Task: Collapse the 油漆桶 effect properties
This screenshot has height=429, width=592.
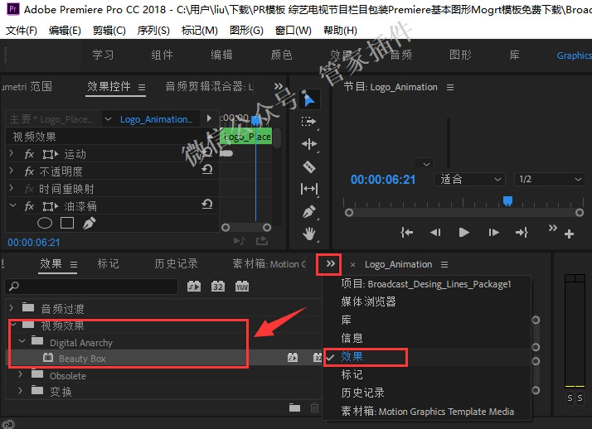Action: click(12, 205)
